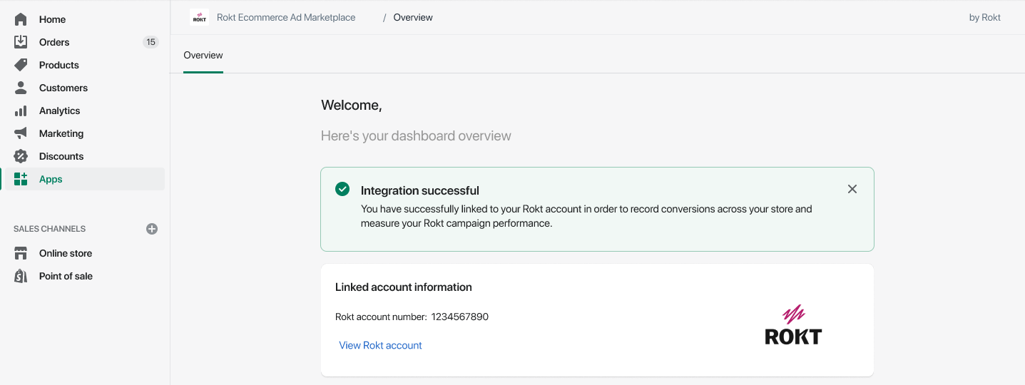Click the Products tag icon

[x=21, y=65]
